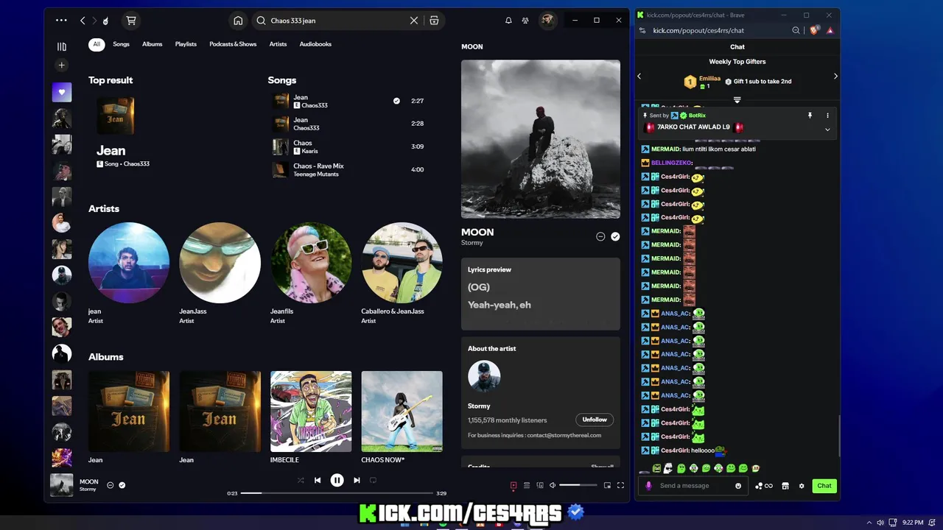Click the green Chat send button
Screen dimensions: 943x530
click(x=824, y=486)
